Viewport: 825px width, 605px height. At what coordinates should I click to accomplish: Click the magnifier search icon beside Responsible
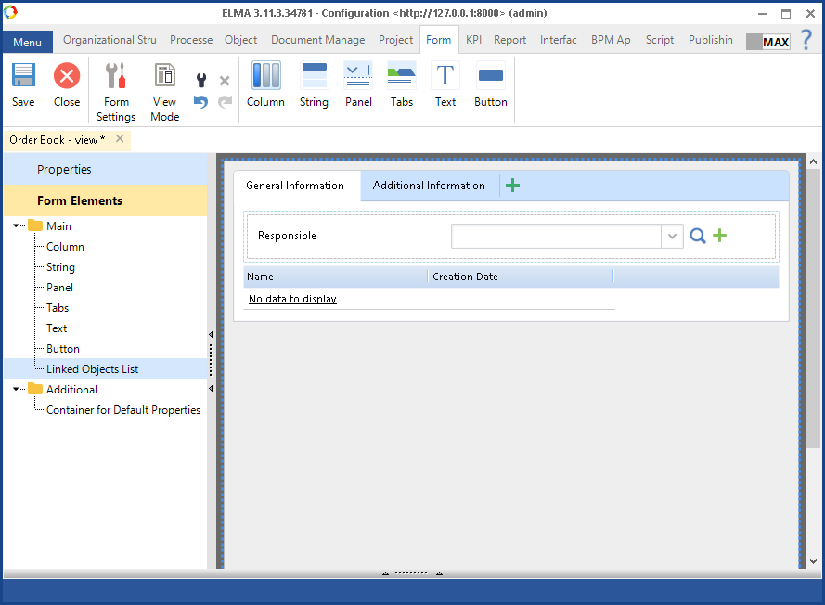tap(698, 237)
